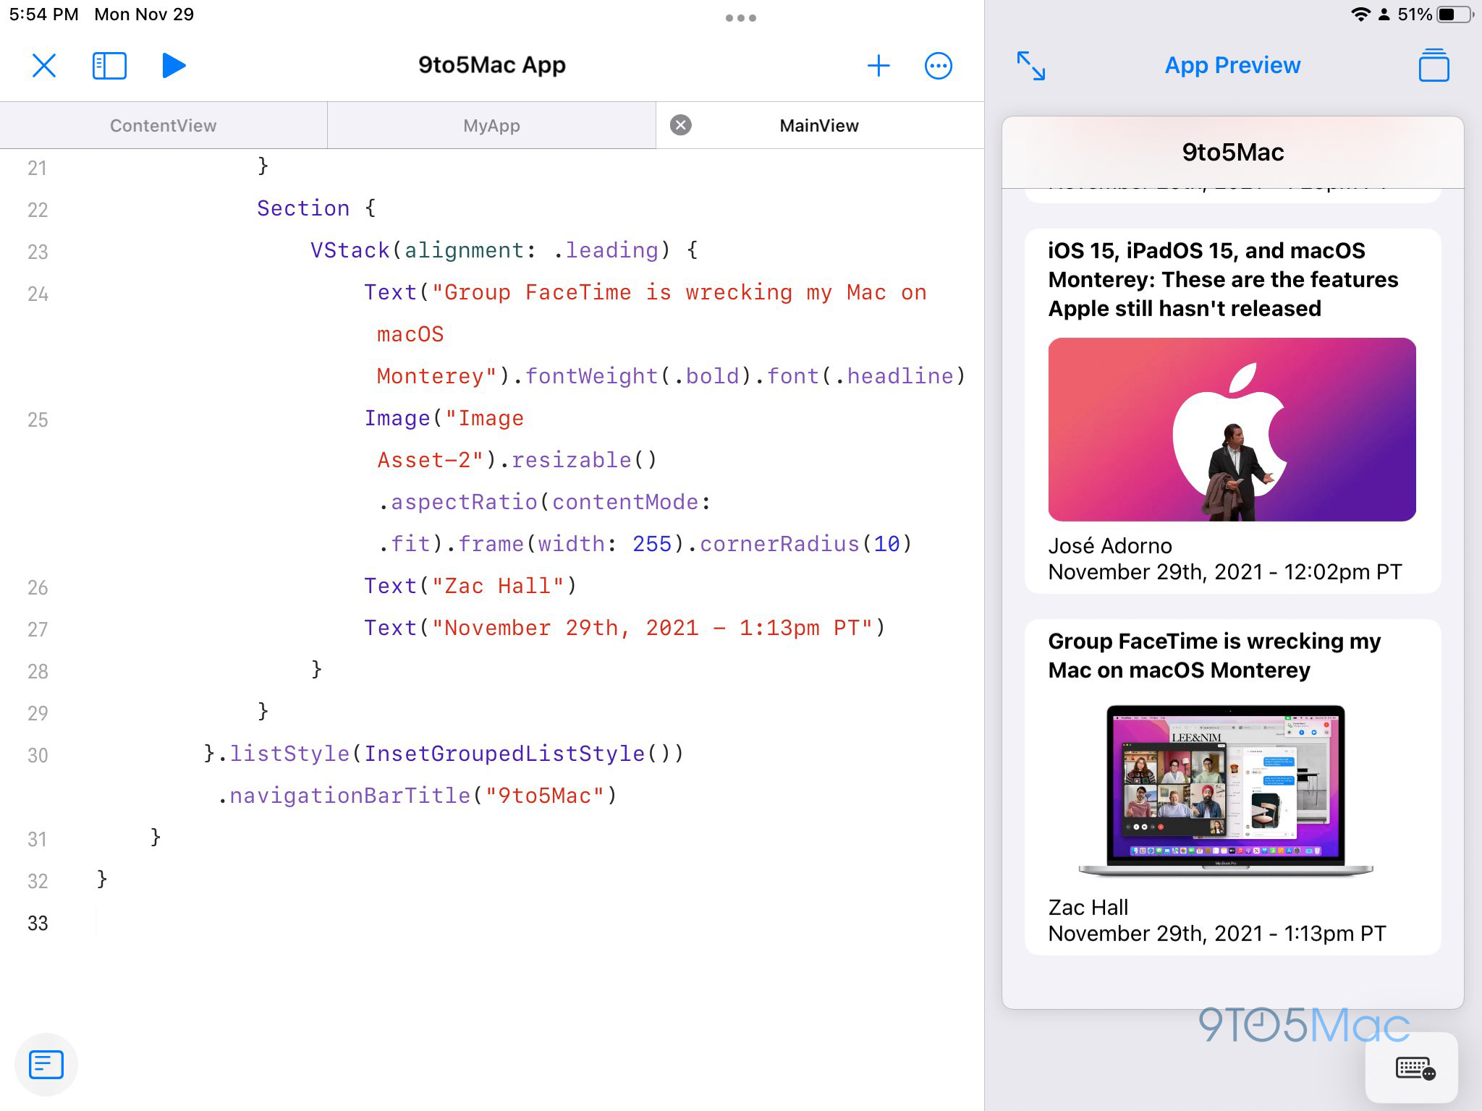Select the MainView tab
1482x1111 pixels.
pyautogui.click(x=818, y=126)
